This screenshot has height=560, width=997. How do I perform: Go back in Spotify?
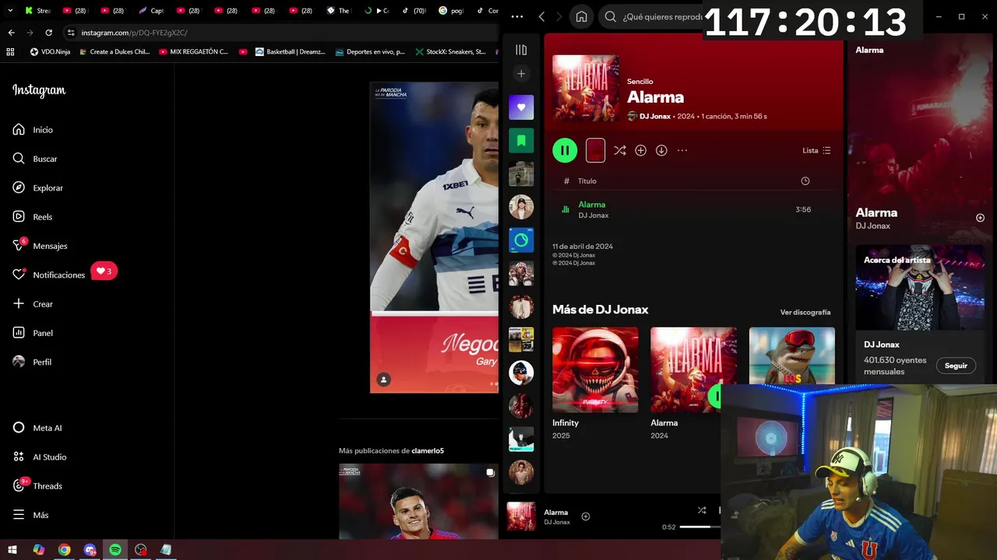(541, 16)
